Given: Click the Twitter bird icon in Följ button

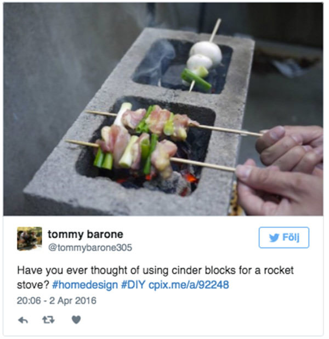Looking at the screenshot, I should coord(274,237).
